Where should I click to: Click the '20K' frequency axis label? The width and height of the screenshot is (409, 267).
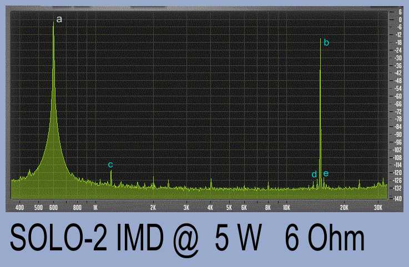pyautogui.click(x=344, y=208)
